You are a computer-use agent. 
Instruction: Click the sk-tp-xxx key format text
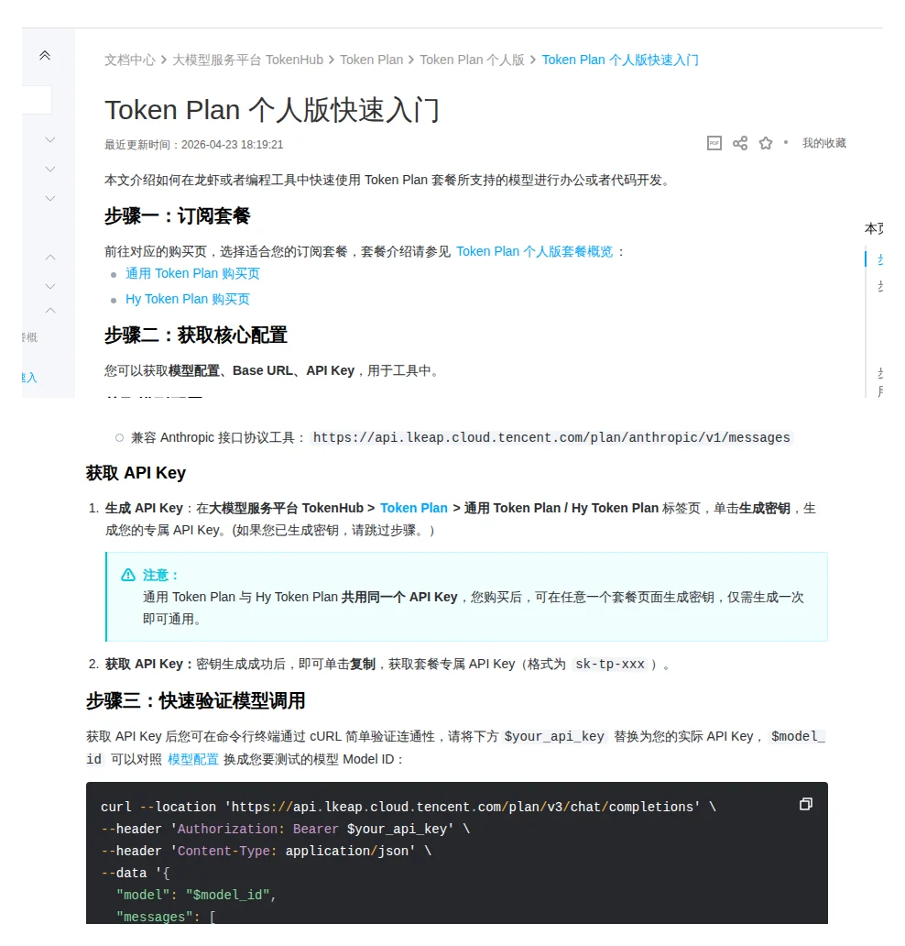610,665
